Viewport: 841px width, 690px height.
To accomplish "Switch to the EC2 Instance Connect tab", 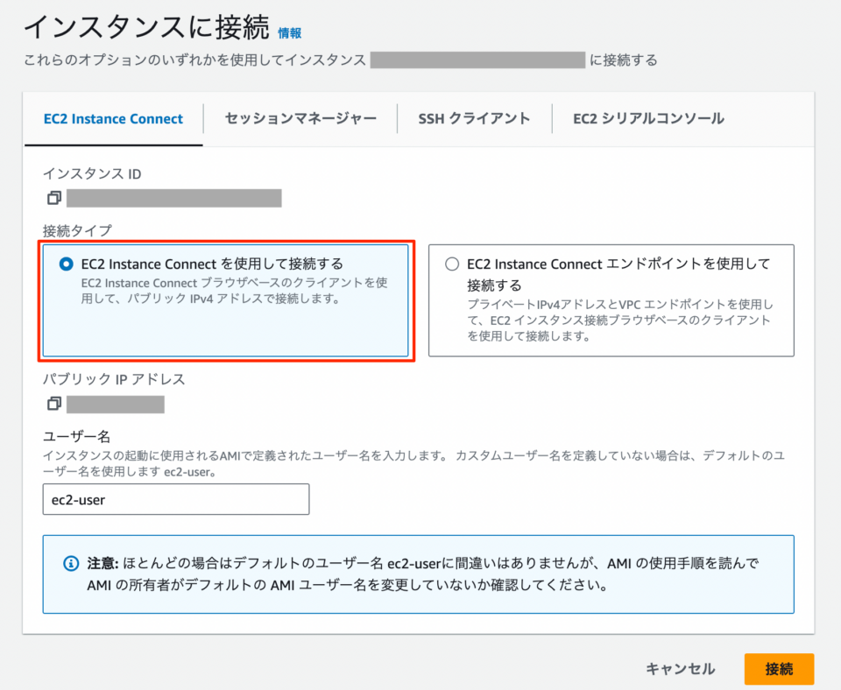I will [113, 119].
